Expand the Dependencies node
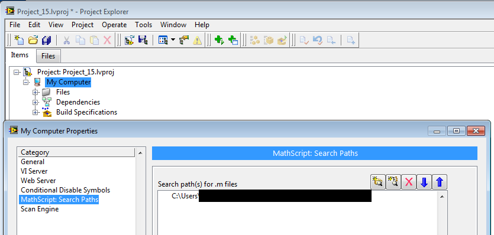 pyautogui.click(x=35, y=102)
